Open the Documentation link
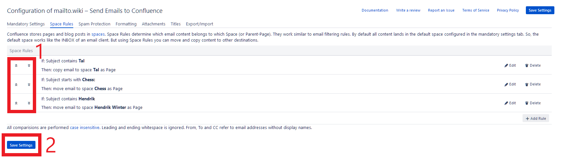563x163 pixels. click(375, 10)
